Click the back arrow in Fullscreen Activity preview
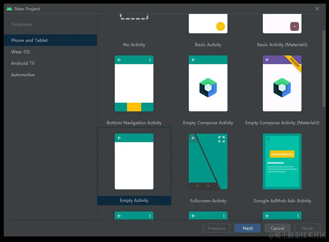Image resolution: width=329 pixels, height=242 pixels. click(193, 138)
